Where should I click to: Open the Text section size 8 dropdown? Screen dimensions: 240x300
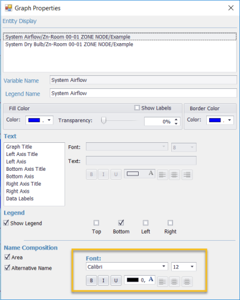tap(192, 147)
